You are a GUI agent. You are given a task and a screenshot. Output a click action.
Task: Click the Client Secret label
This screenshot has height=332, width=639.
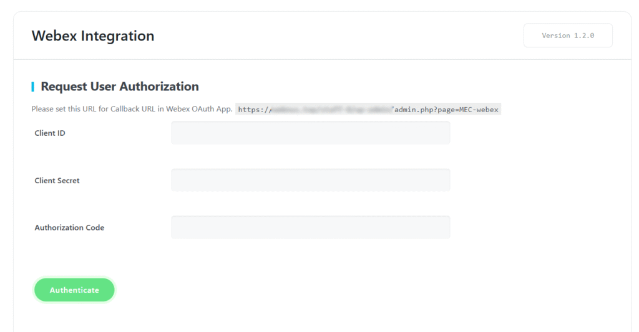pos(57,181)
